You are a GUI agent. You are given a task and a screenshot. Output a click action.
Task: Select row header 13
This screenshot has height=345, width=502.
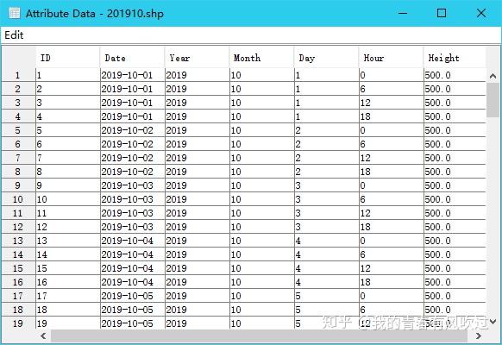[18, 241]
